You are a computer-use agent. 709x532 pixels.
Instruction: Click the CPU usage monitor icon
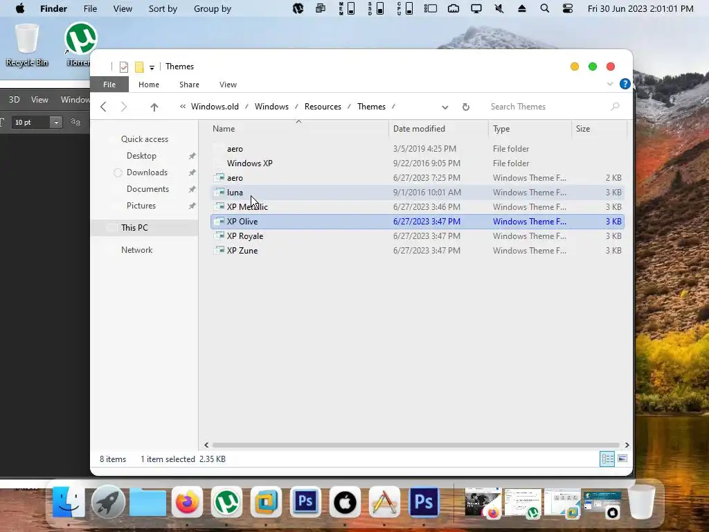click(404, 8)
